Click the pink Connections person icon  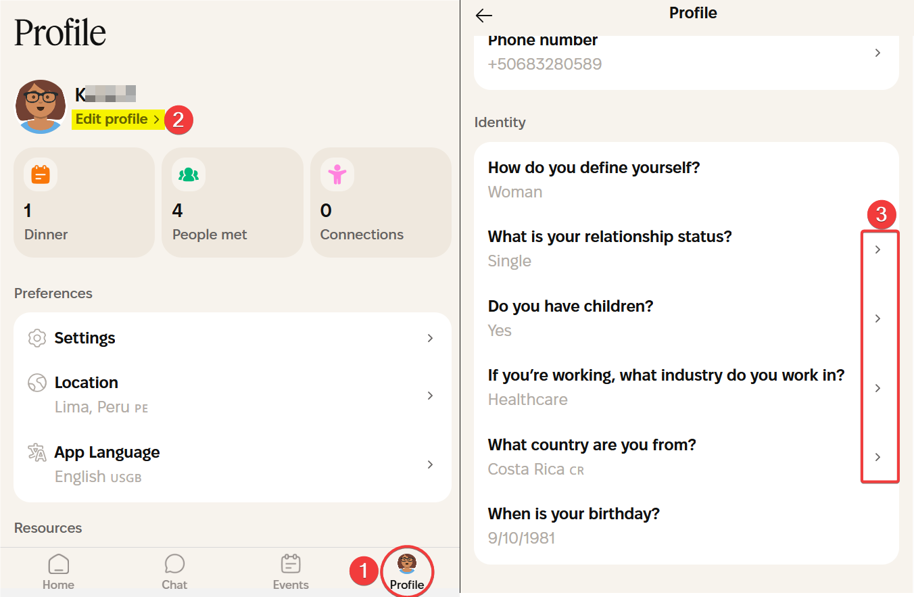(337, 175)
